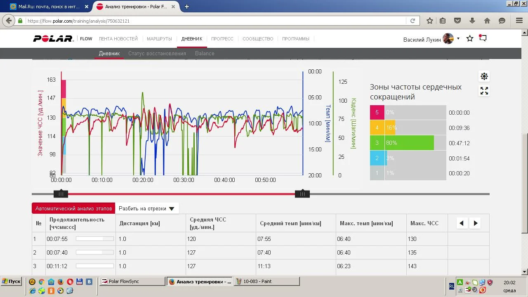Expand the Разбить на отрезки dropdown

pos(146,209)
